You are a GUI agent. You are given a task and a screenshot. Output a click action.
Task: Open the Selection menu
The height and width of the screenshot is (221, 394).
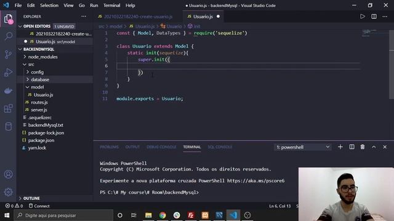[49, 6]
